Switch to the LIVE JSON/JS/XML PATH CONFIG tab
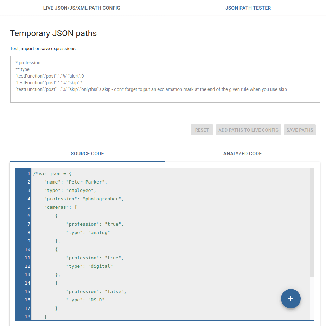Image resolution: width=326 pixels, height=326 pixels. point(82,8)
